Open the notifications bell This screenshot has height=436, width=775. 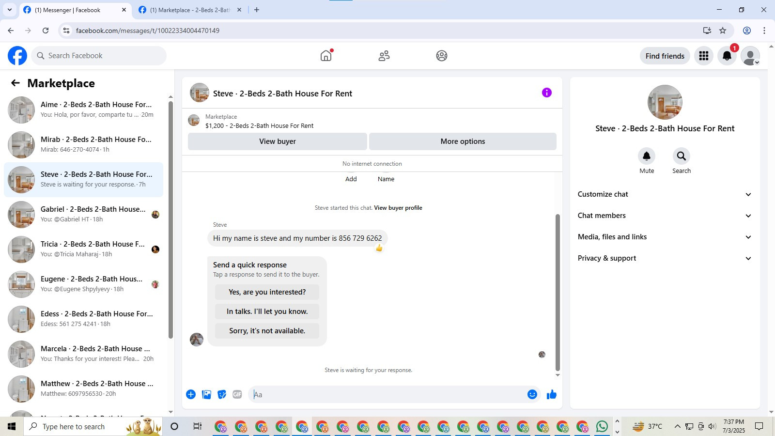tap(727, 56)
